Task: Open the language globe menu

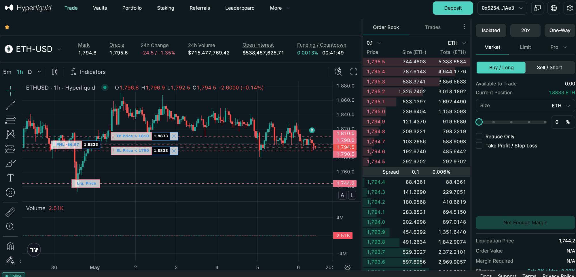Action: pos(554,8)
